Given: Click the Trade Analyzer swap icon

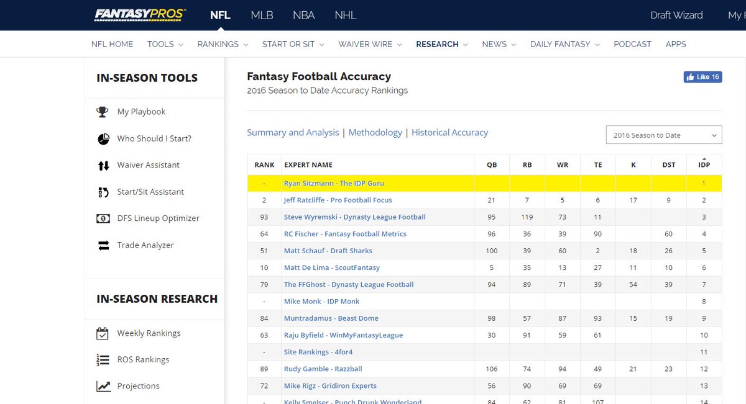Looking at the screenshot, I should pyautogui.click(x=103, y=245).
